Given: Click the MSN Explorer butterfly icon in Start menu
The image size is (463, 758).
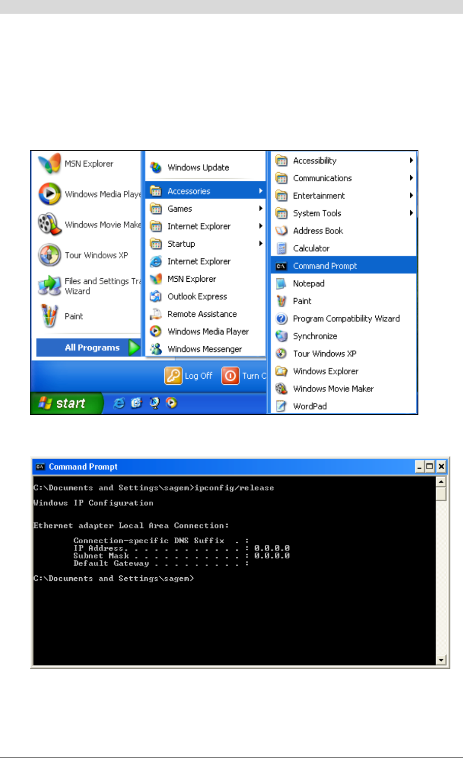Looking at the screenshot, I should [x=50, y=163].
